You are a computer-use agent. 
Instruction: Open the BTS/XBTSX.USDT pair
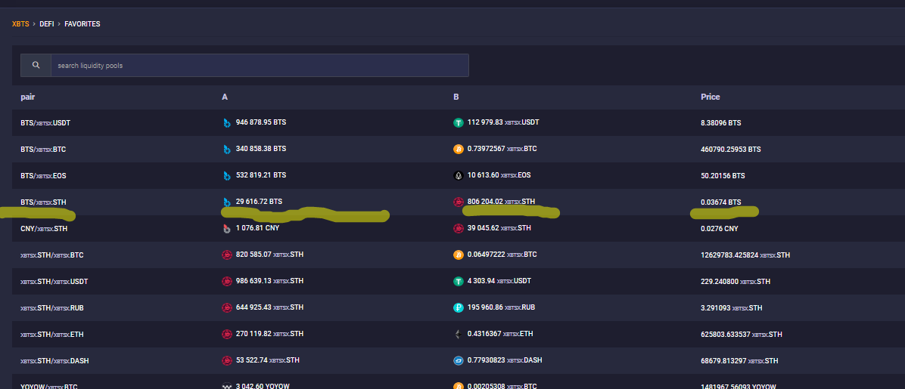coord(45,123)
